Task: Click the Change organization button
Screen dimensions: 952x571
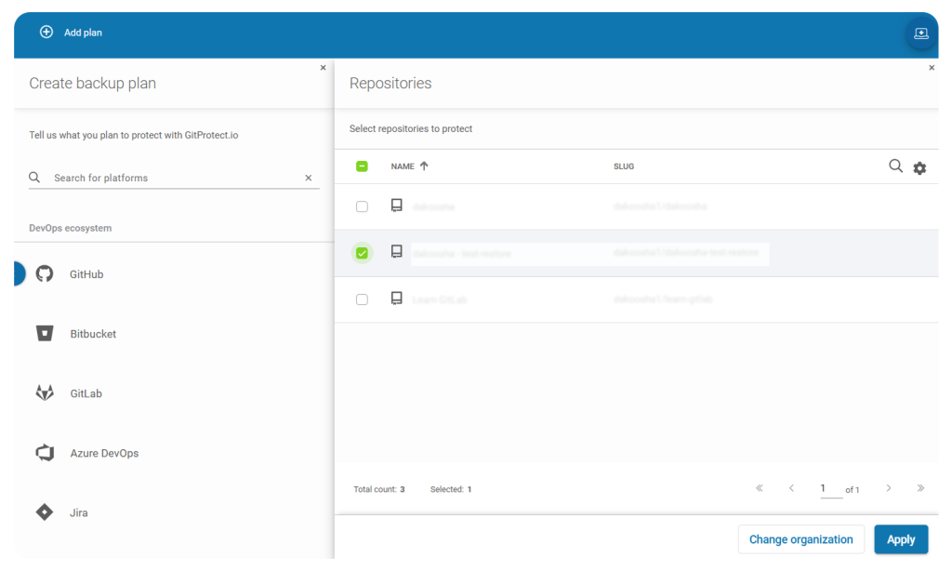Action: coord(800,539)
